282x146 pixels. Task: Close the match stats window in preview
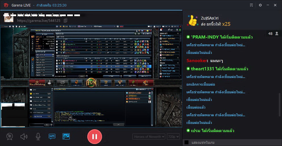pyautogui.click(x=150, y=31)
